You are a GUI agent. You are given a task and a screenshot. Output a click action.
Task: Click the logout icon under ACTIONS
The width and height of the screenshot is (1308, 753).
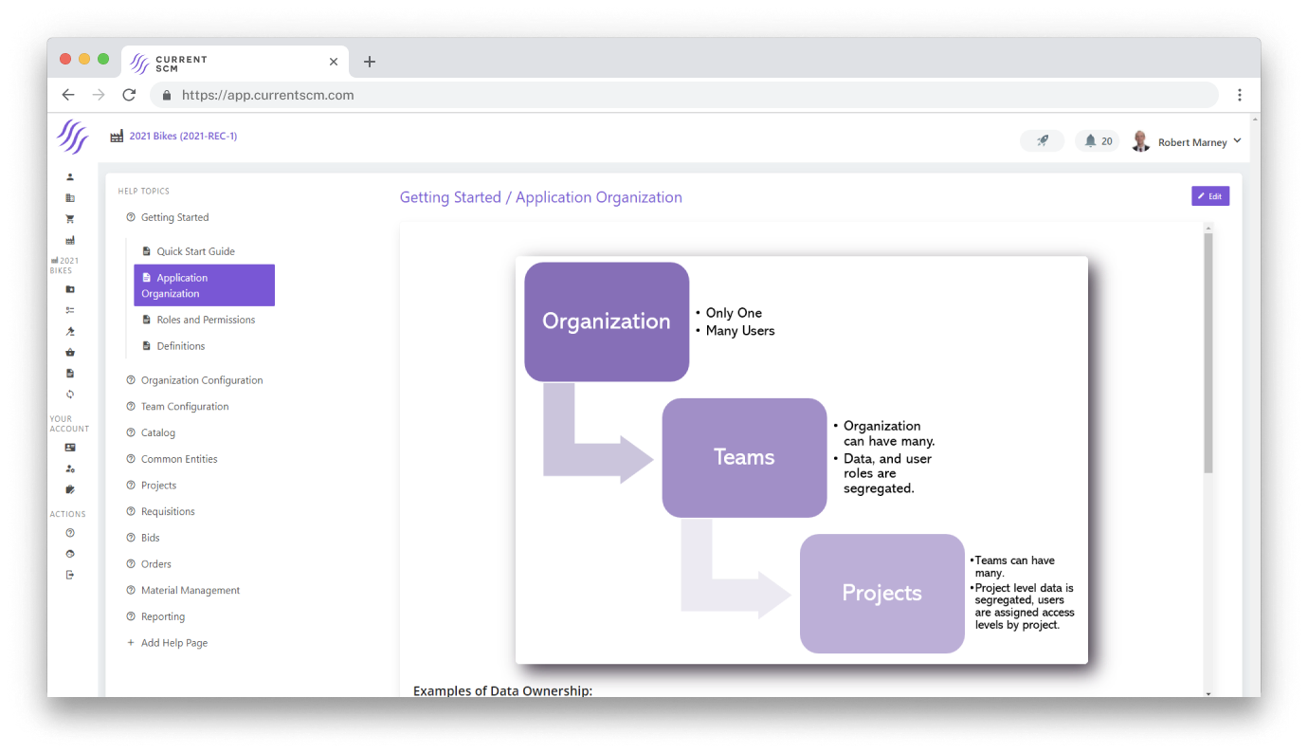pos(70,574)
